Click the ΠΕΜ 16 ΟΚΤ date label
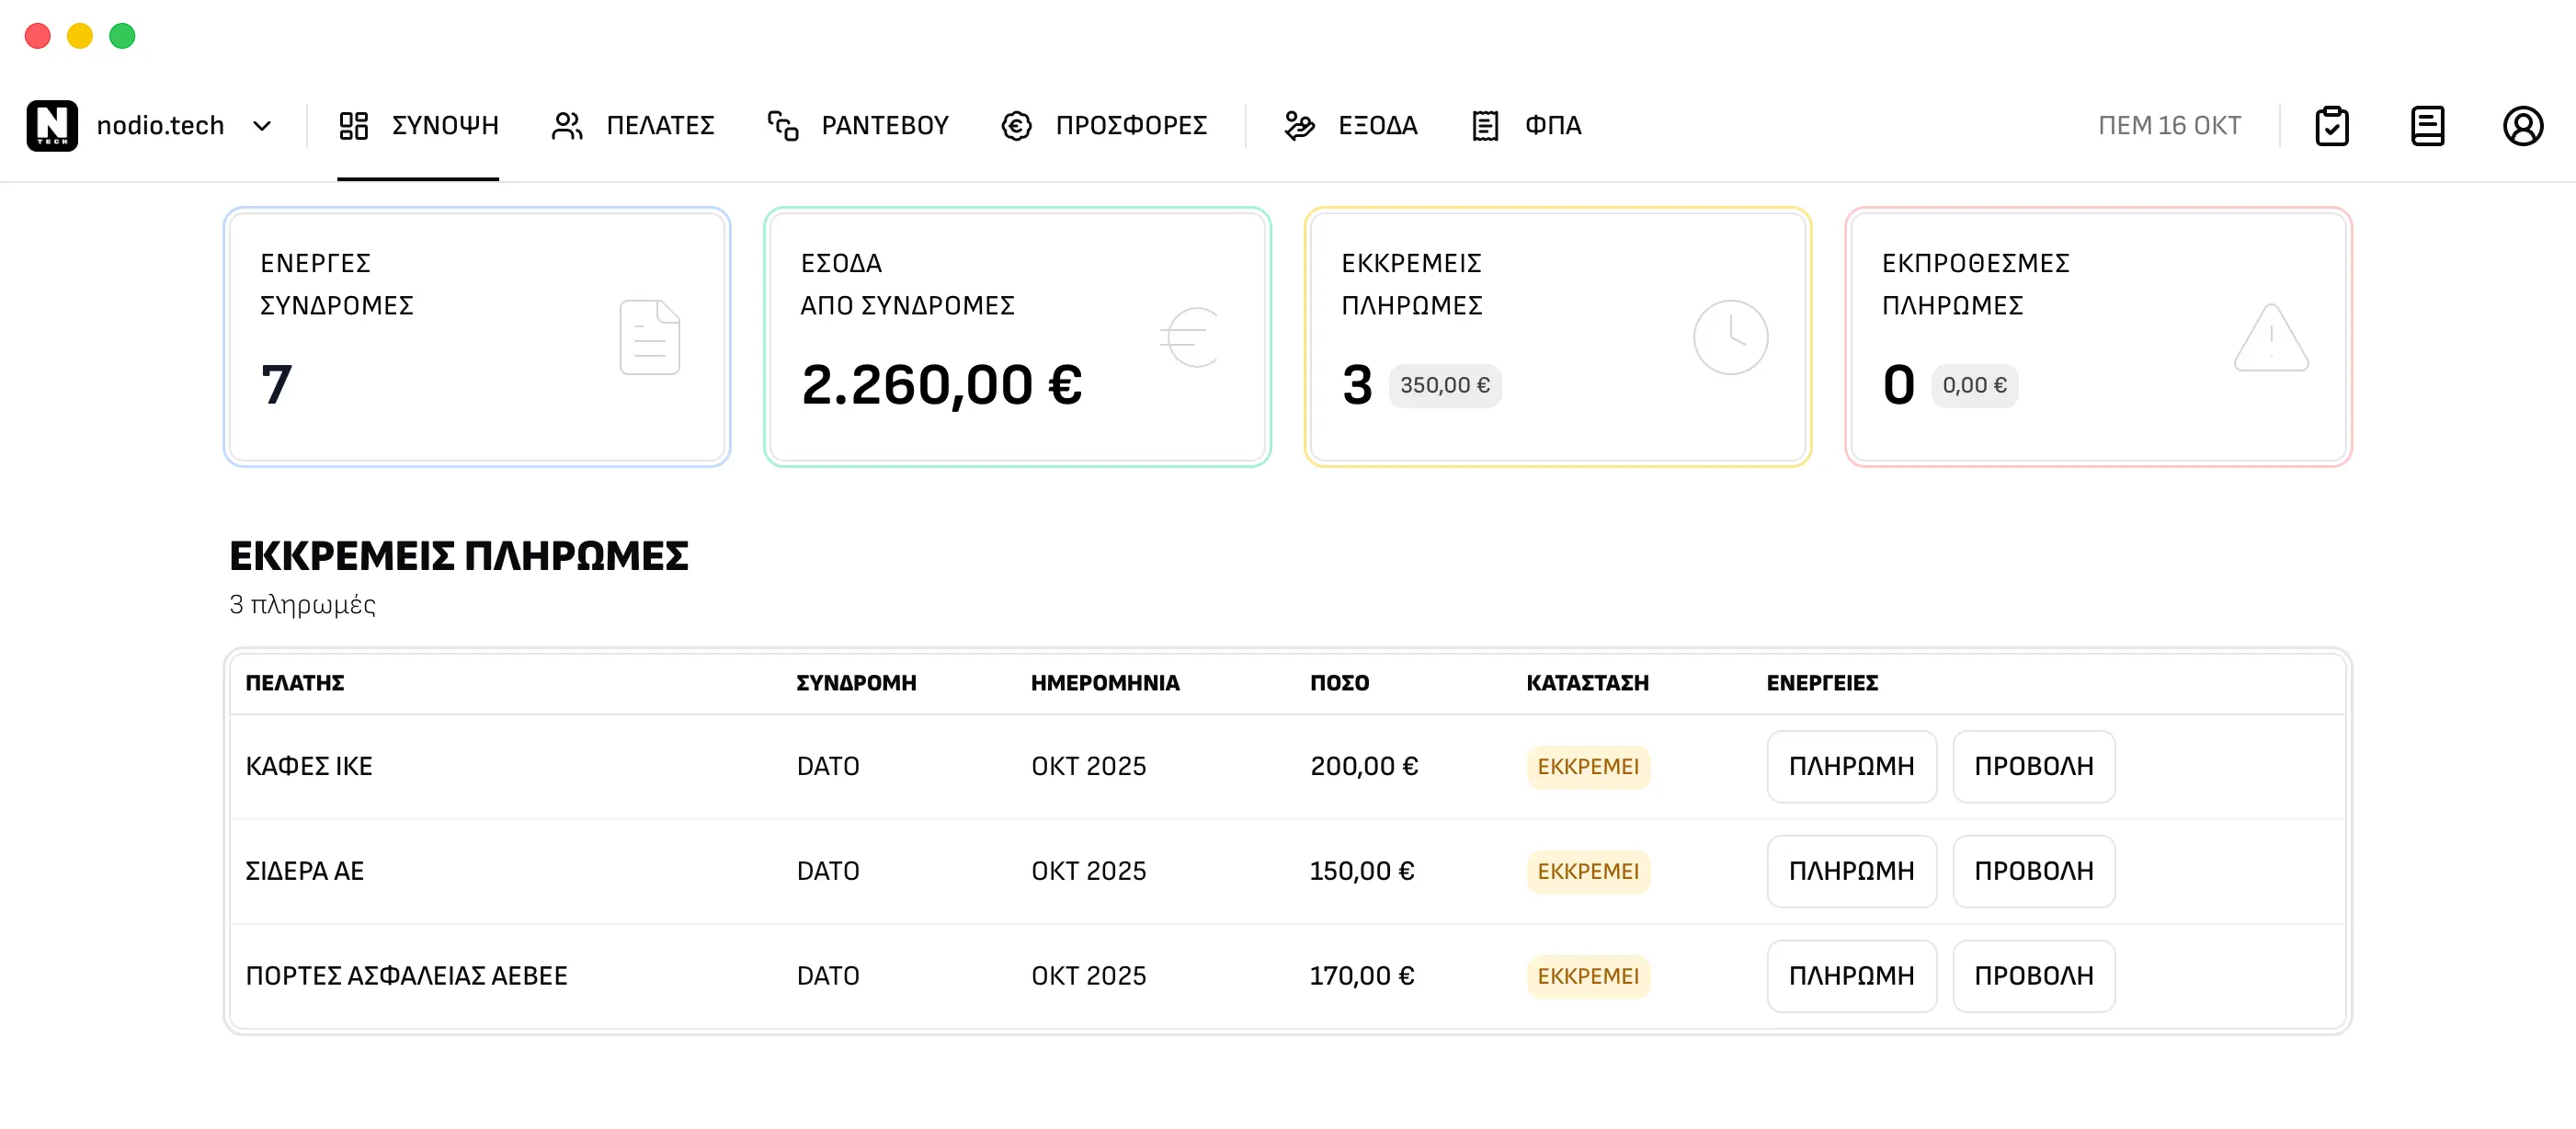Viewport: 2576px width, 1129px height. (2169, 126)
